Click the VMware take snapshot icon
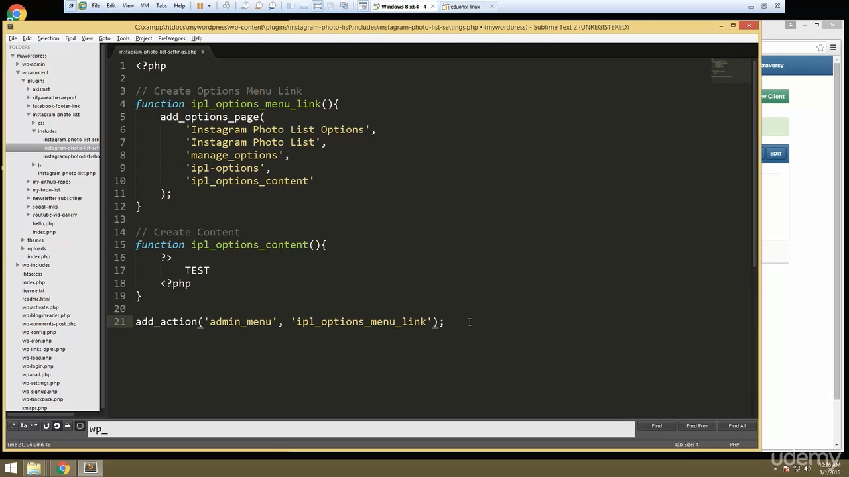Image resolution: width=849 pixels, height=477 pixels. pyautogui.click(x=245, y=6)
